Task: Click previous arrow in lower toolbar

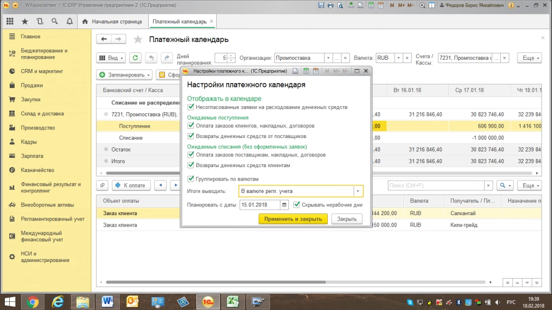Action: [x=161, y=185]
